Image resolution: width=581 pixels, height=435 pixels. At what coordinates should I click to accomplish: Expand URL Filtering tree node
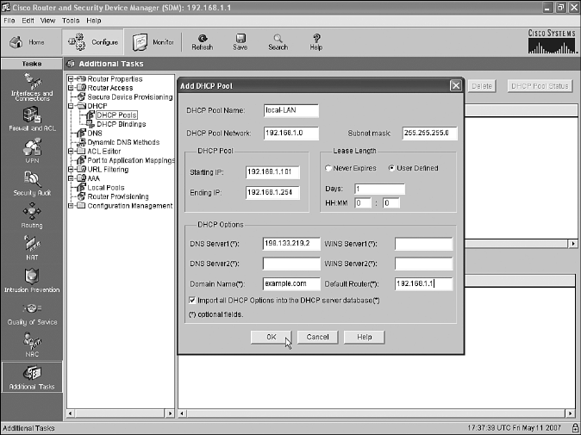click(x=71, y=169)
